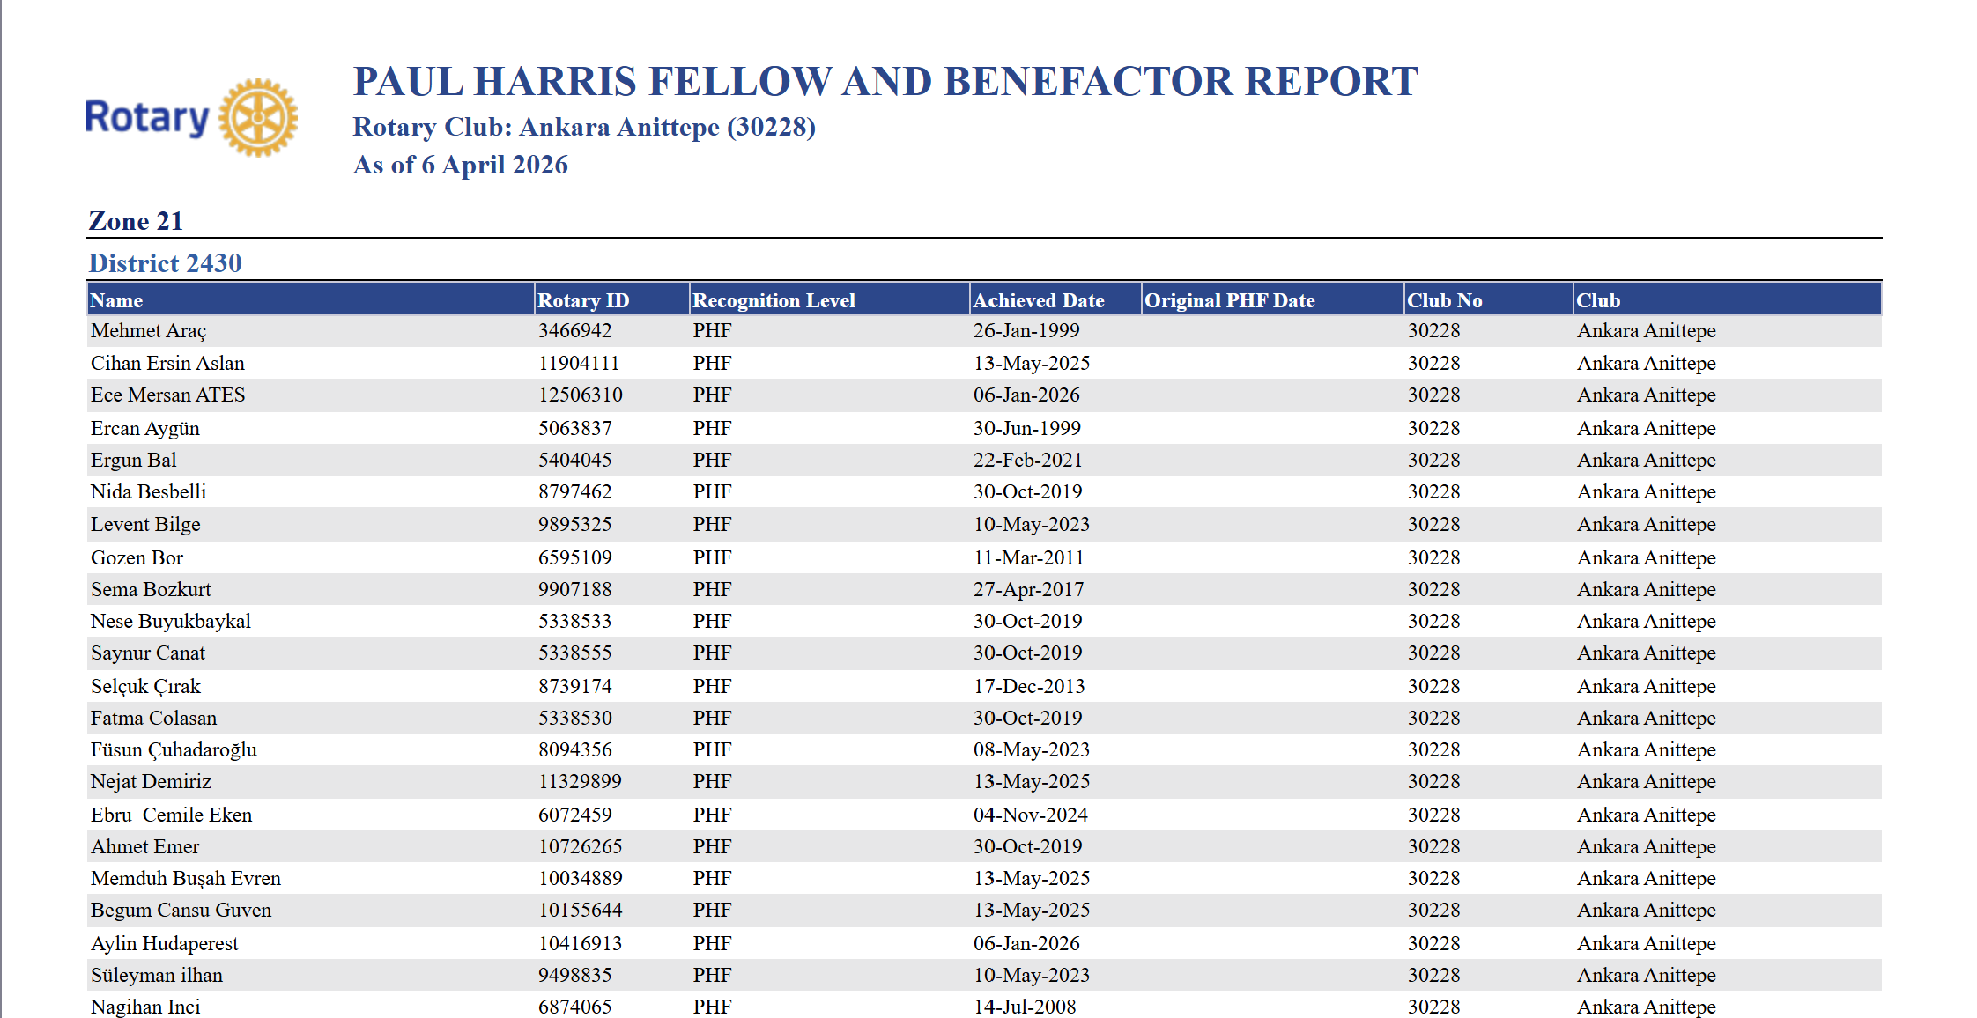Select the name 'Mehmet Araç'
Viewport: 1977px width, 1018px height.
click(148, 331)
